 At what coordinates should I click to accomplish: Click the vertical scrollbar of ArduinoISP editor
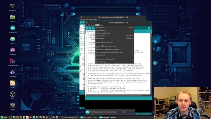point(151,63)
